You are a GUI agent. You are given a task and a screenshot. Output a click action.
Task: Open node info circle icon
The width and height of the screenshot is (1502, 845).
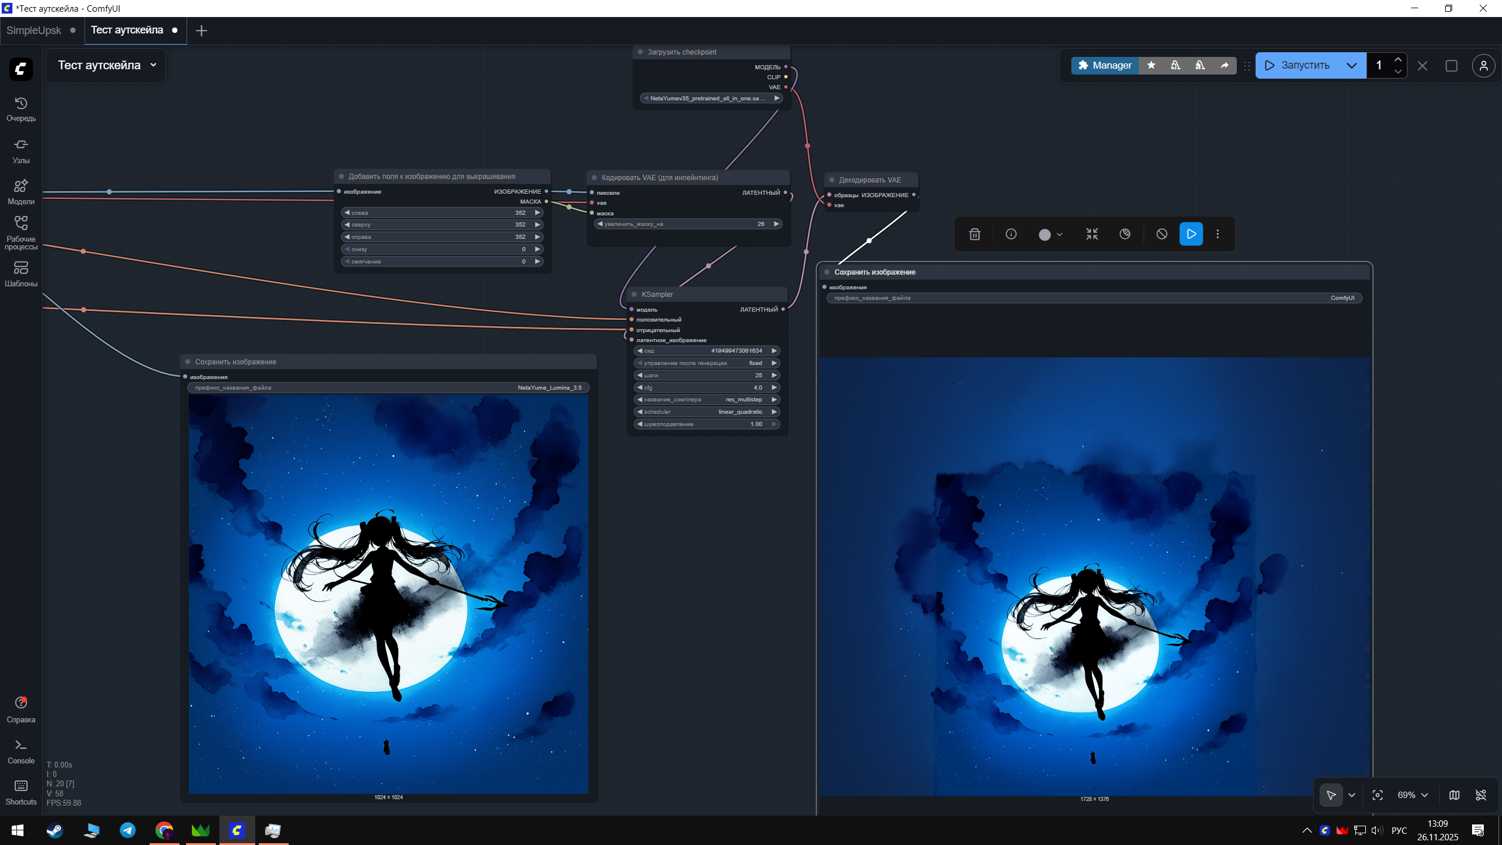(x=1011, y=234)
